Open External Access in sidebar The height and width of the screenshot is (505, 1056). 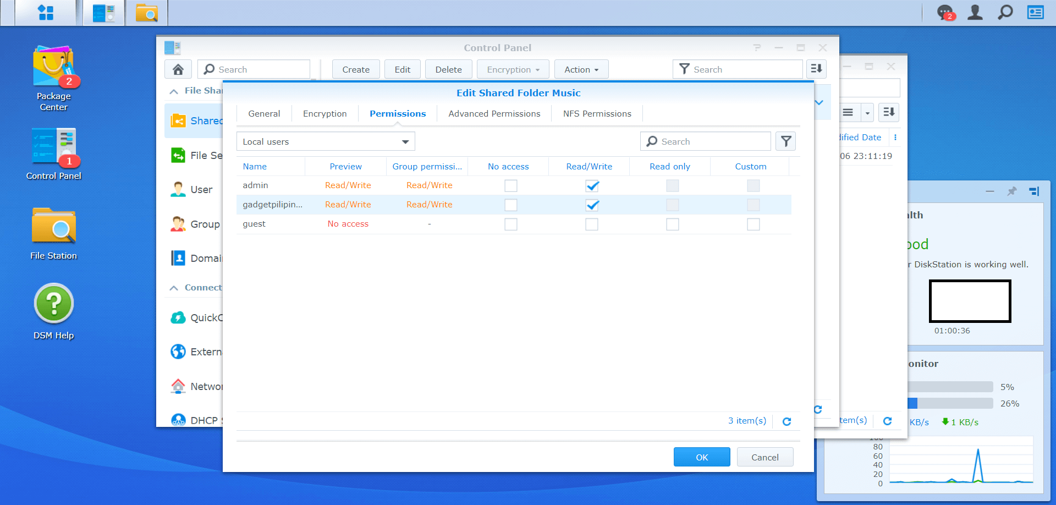[196, 352]
